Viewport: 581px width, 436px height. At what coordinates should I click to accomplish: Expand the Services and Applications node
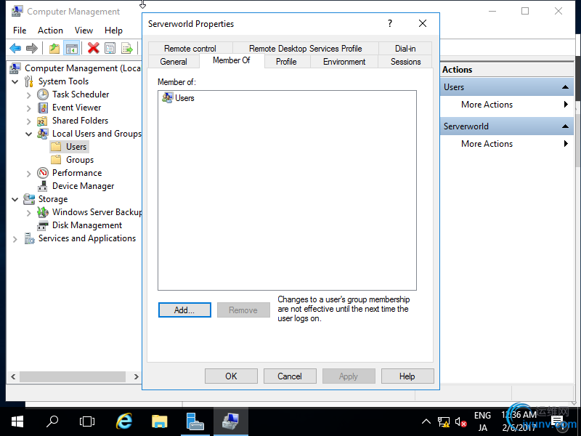point(15,239)
